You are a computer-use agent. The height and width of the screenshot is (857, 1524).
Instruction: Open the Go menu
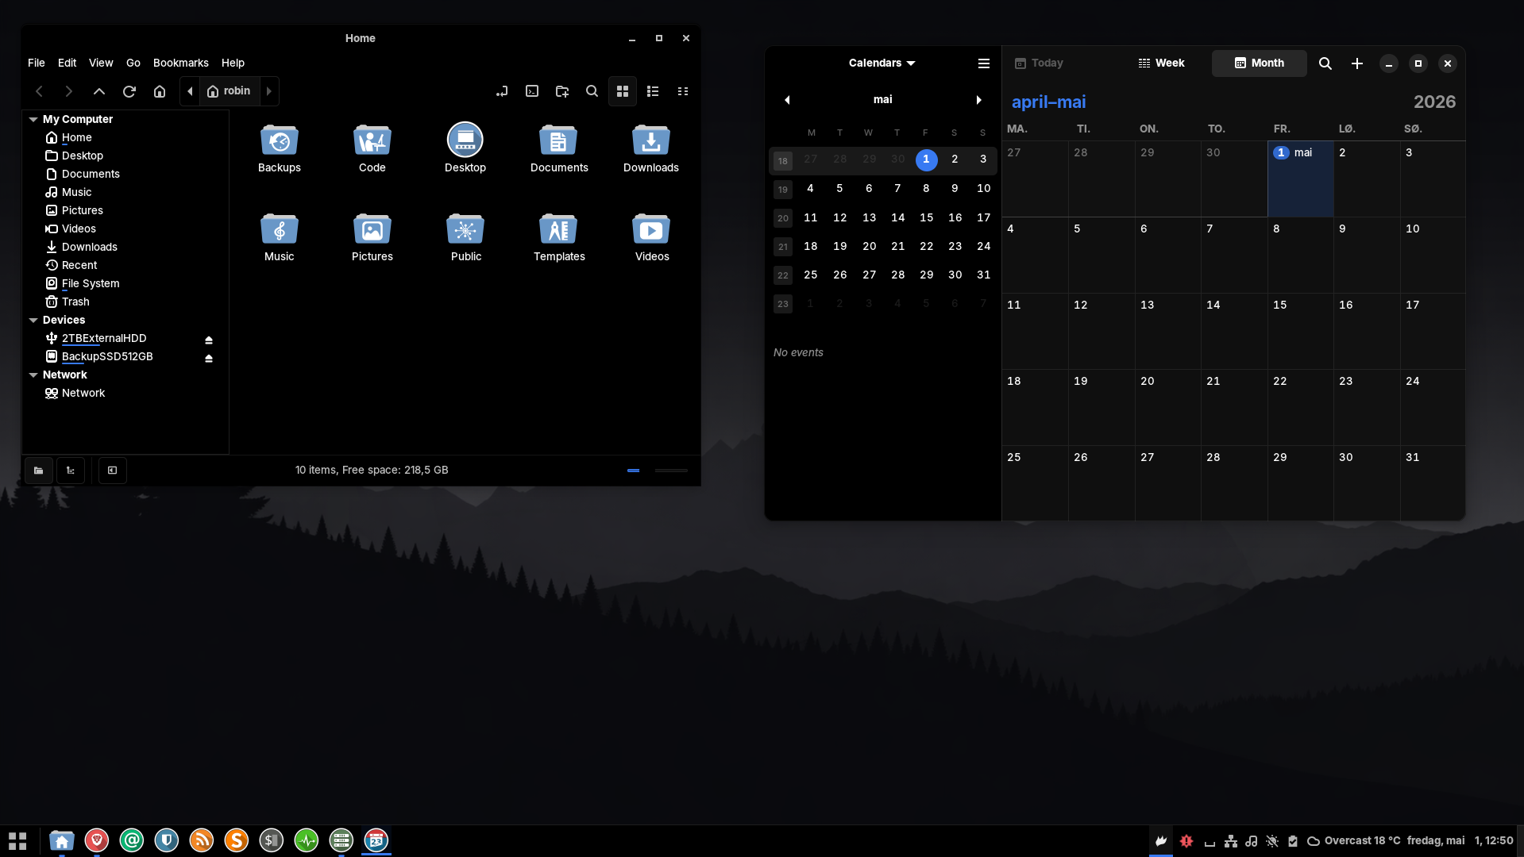(133, 63)
